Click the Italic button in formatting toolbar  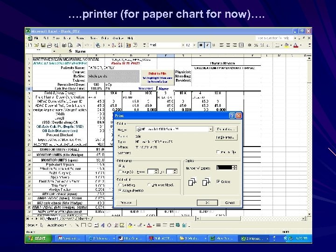(207, 45)
